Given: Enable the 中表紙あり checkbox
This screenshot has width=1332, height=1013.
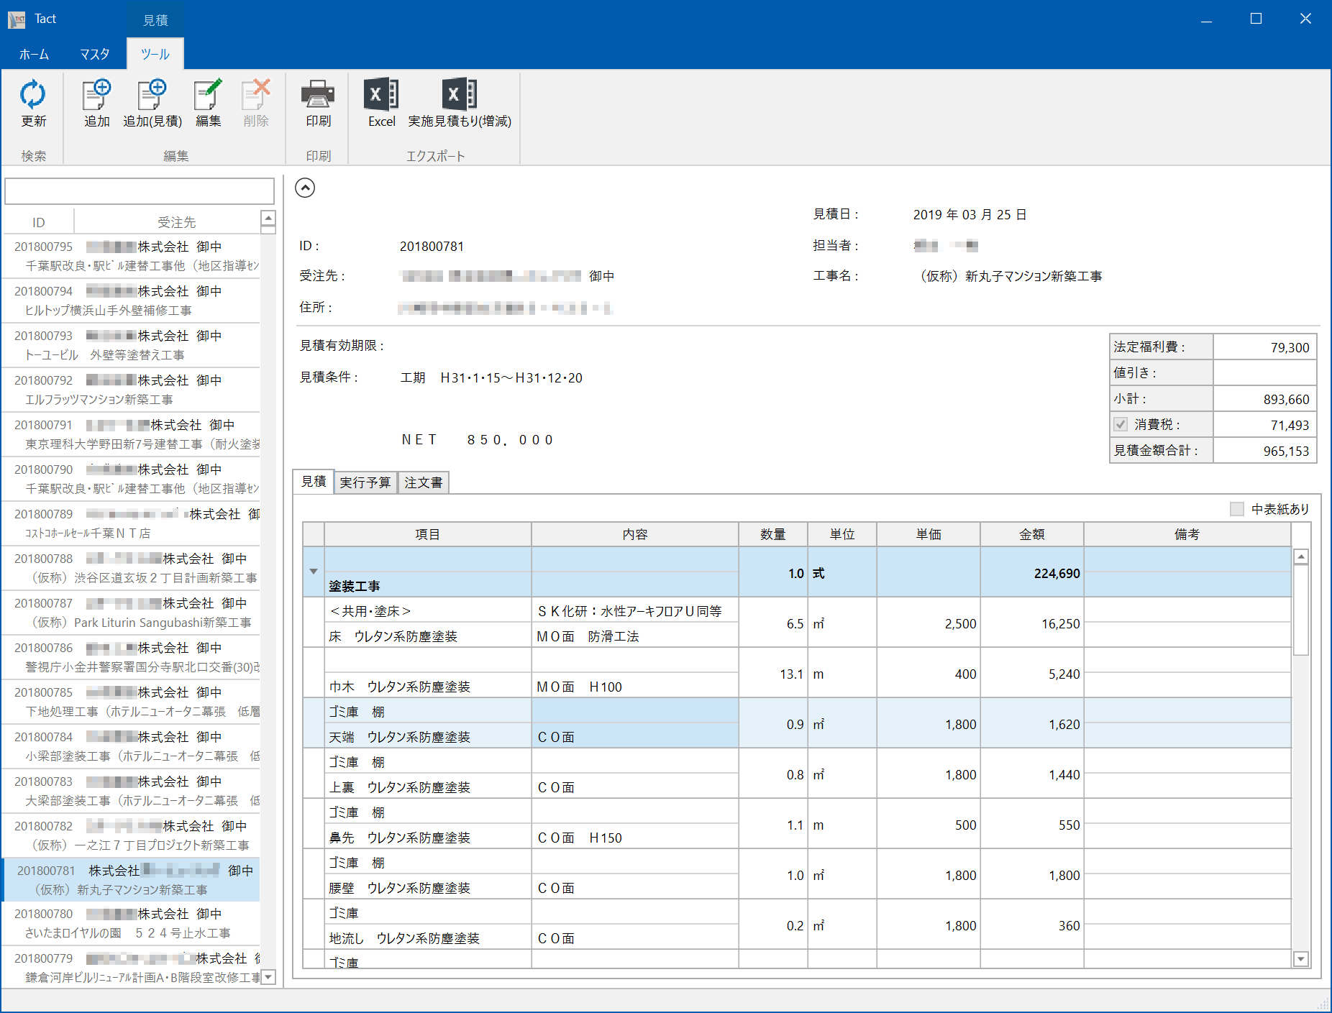Looking at the screenshot, I should [1237, 509].
